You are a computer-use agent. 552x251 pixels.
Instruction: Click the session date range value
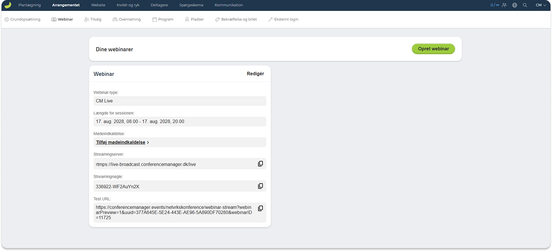(180, 121)
